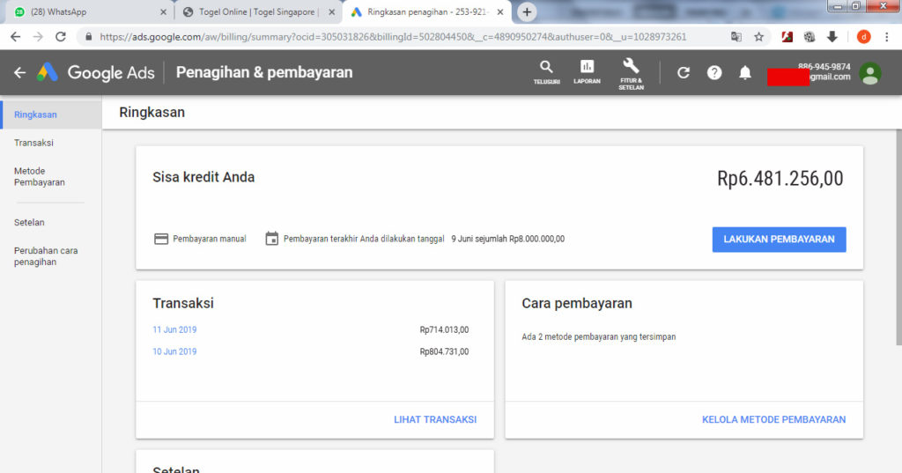
Task: Close the Ringkasan penagihan tab
Action: [500, 12]
